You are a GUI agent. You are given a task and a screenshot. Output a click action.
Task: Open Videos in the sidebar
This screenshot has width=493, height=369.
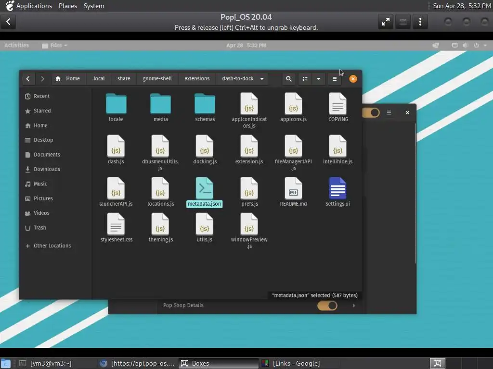(55, 213)
